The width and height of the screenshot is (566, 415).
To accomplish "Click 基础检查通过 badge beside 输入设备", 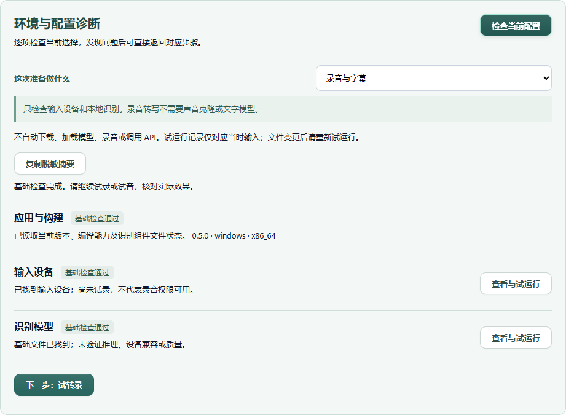I will [x=87, y=273].
